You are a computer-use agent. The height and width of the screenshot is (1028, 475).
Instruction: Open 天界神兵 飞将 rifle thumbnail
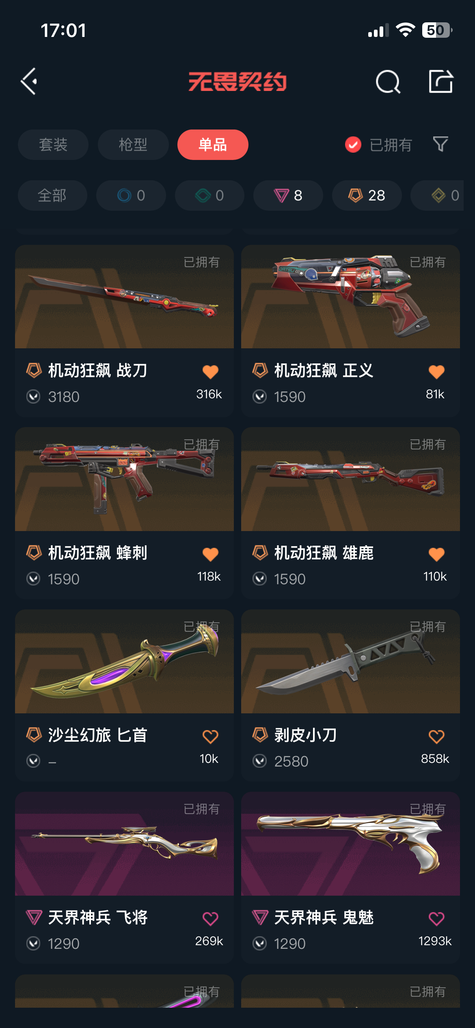(124, 844)
